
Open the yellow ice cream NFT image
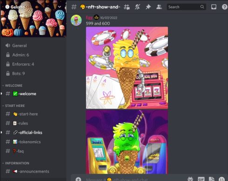(127, 68)
